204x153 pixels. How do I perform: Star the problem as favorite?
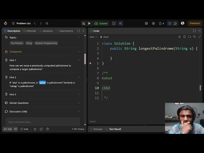pos(35,129)
